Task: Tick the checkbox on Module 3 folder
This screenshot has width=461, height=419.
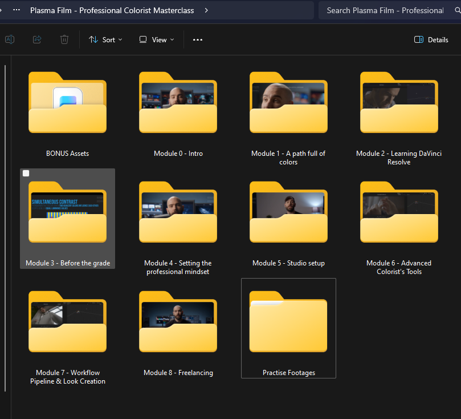Action: coord(26,174)
